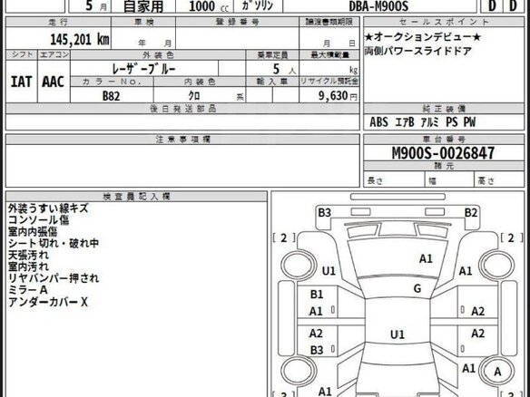Select the B82 color code
Image resolution: width=530 pixels, height=397 pixels.
click(112, 96)
